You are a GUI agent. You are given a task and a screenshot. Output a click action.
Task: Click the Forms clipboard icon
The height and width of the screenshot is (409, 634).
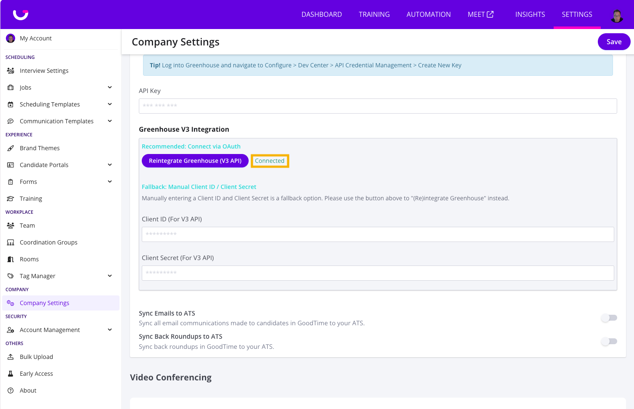click(11, 182)
